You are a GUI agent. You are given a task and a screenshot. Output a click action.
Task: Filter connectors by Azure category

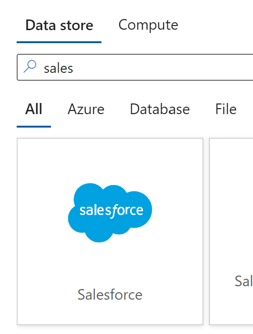click(x=86, y=109)
